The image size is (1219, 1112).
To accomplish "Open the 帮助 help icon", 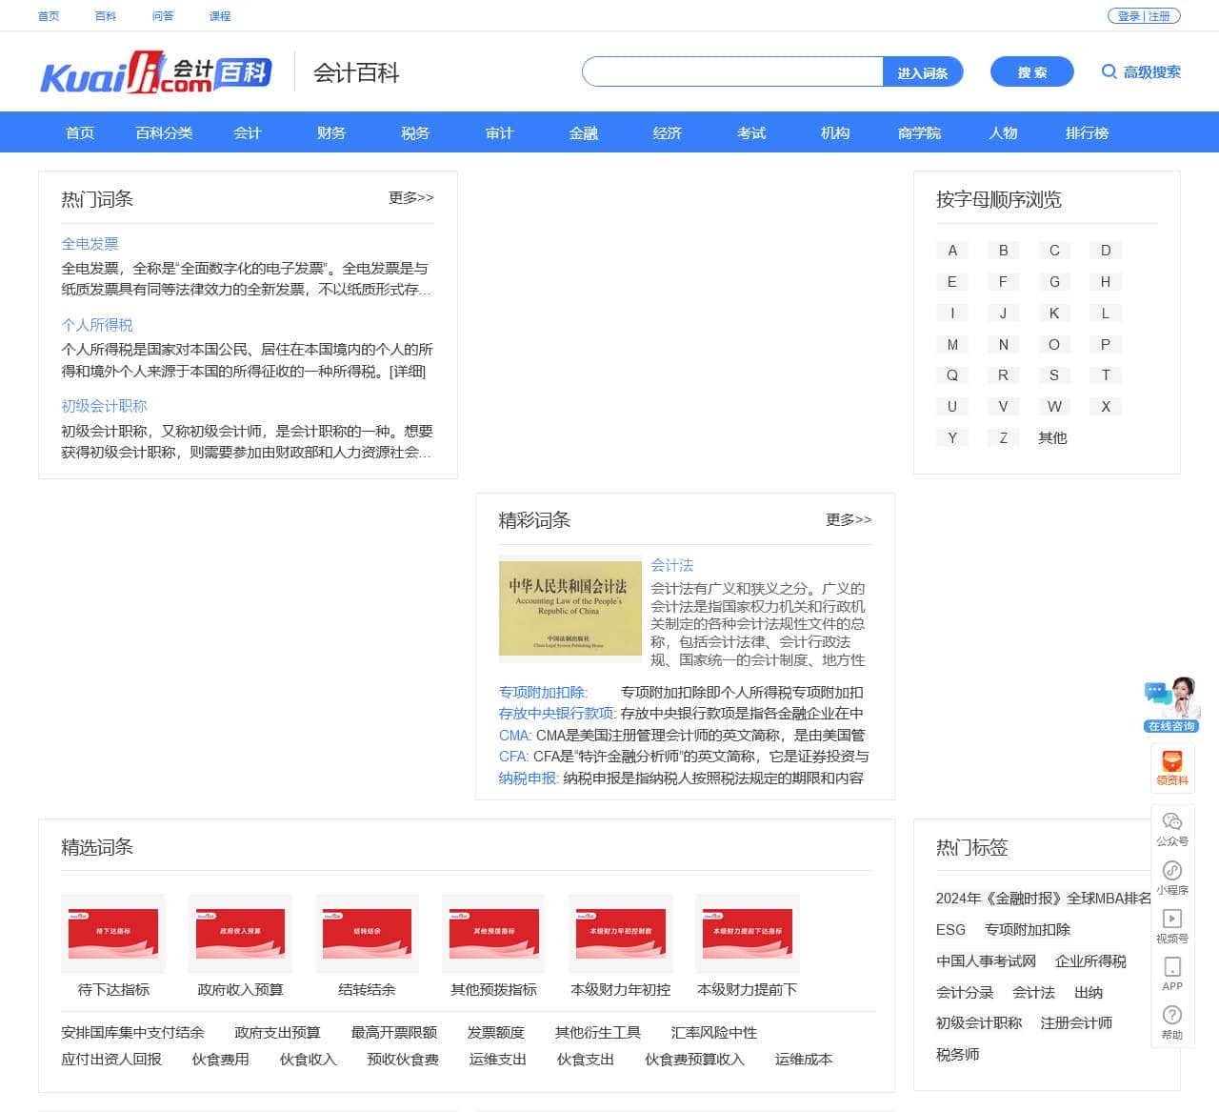I will pyautogui.click(x=1172, y=1016).
